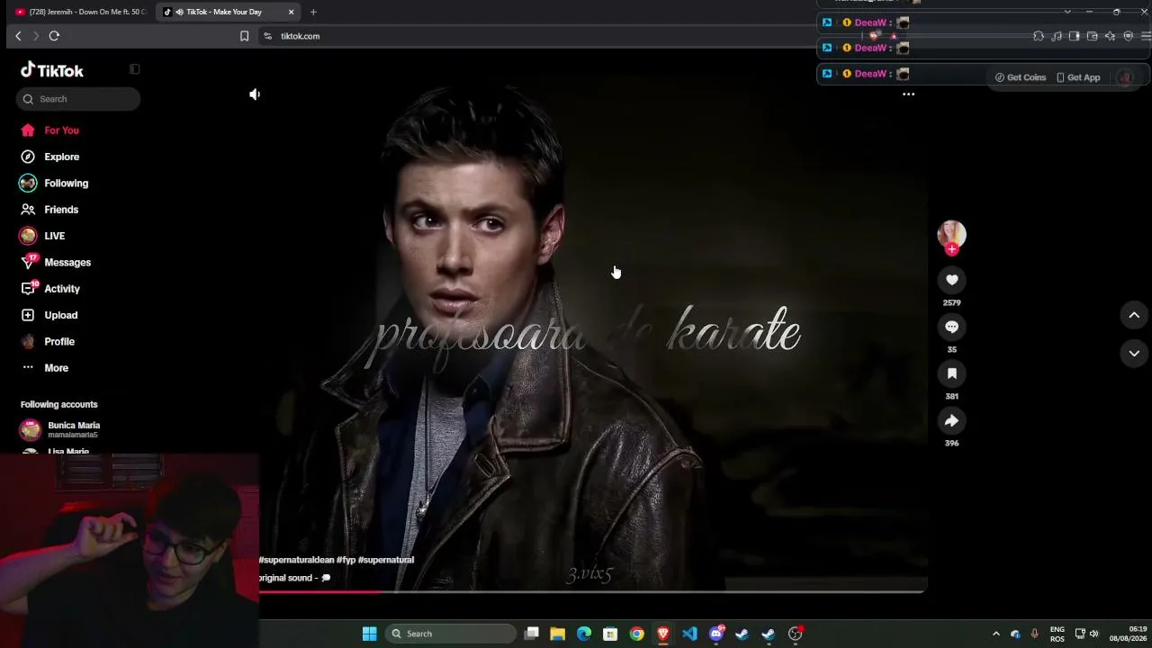
Task: Save the video using the bookmark icon
Action: 951,373
